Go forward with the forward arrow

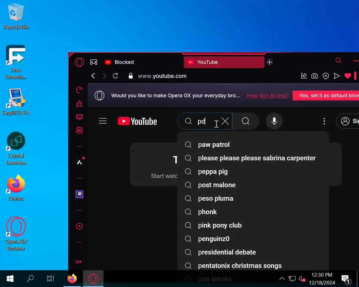point(105,76)
